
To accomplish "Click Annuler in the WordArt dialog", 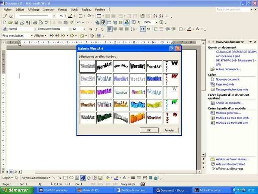I will coord(169,130).
